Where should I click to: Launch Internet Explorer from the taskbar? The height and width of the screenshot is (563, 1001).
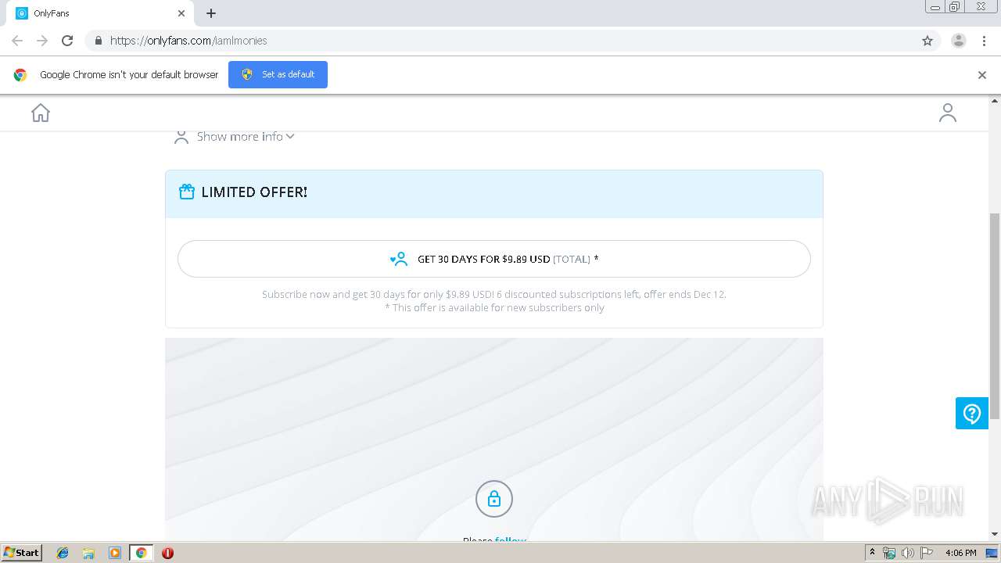coord(63,553)
